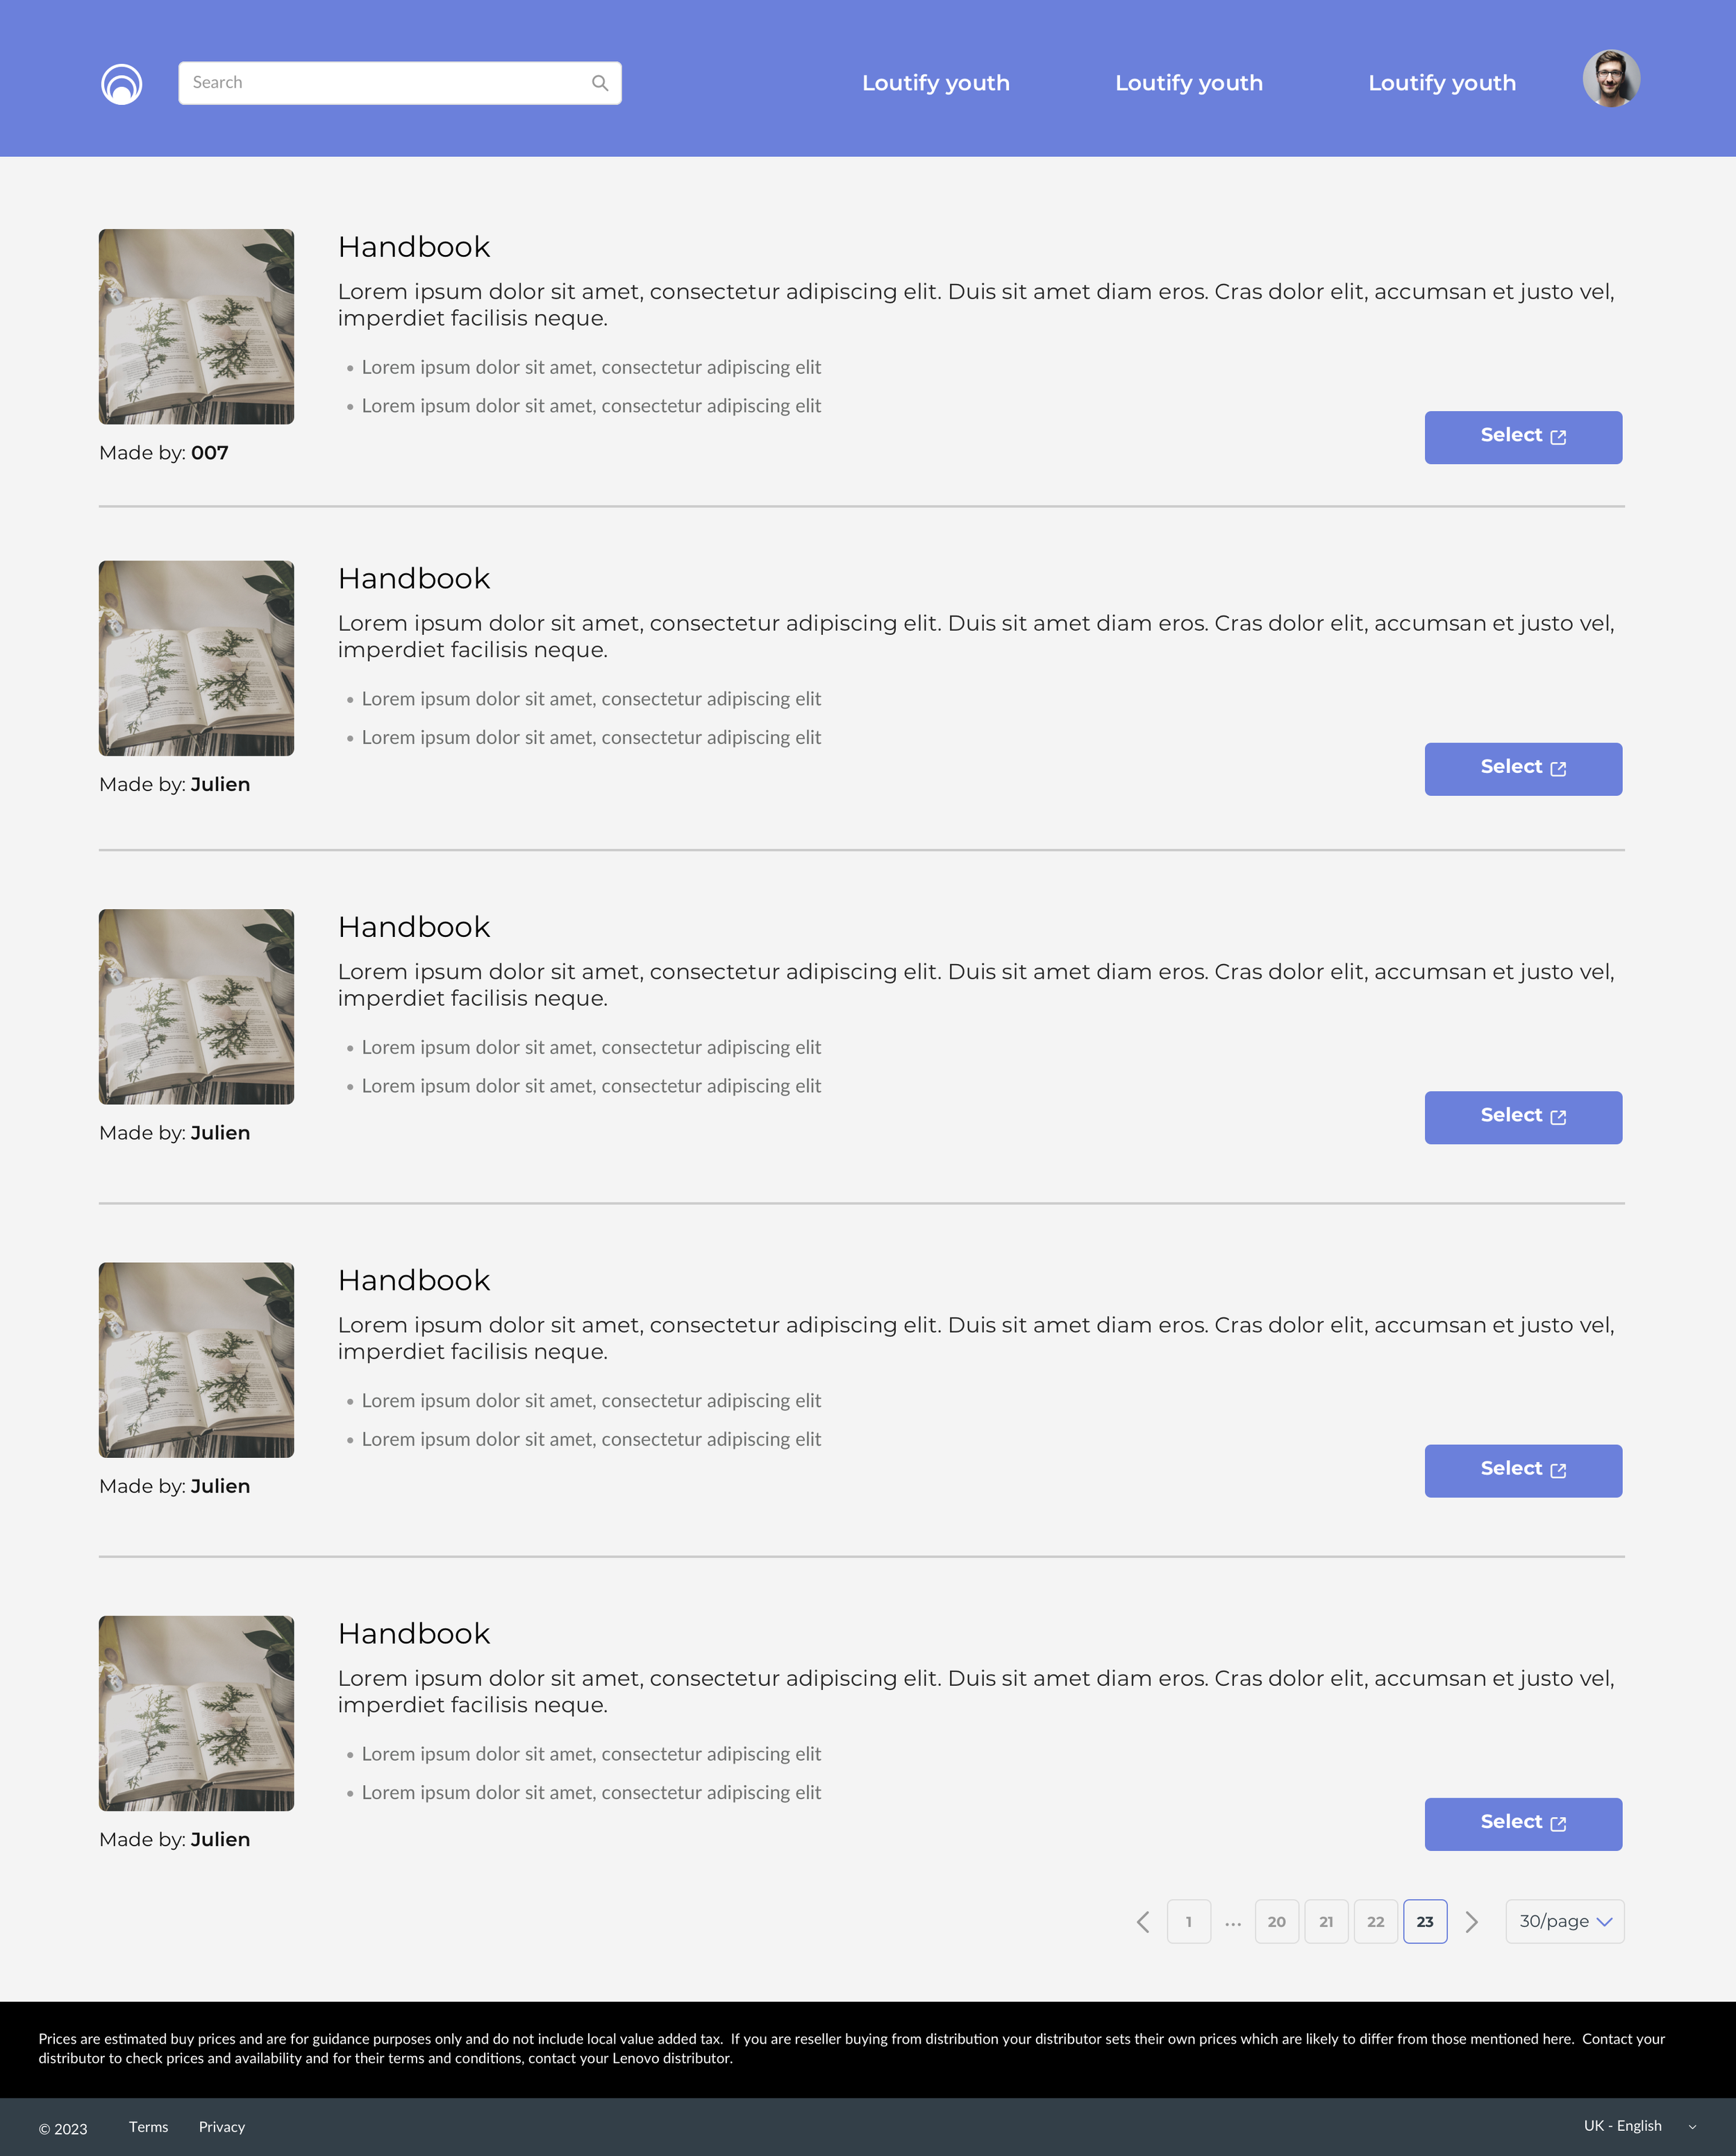This screenshot has height=2156, width=1736.
Task: Click the current page 23 button
Action: click(1425, 1921)
